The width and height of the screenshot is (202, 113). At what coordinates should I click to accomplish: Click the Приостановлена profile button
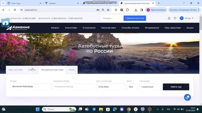pyautogui.click(x=156, y=10)
